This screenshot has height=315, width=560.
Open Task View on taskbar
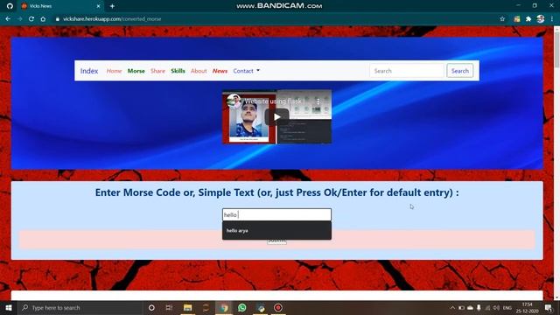point(169,307)
